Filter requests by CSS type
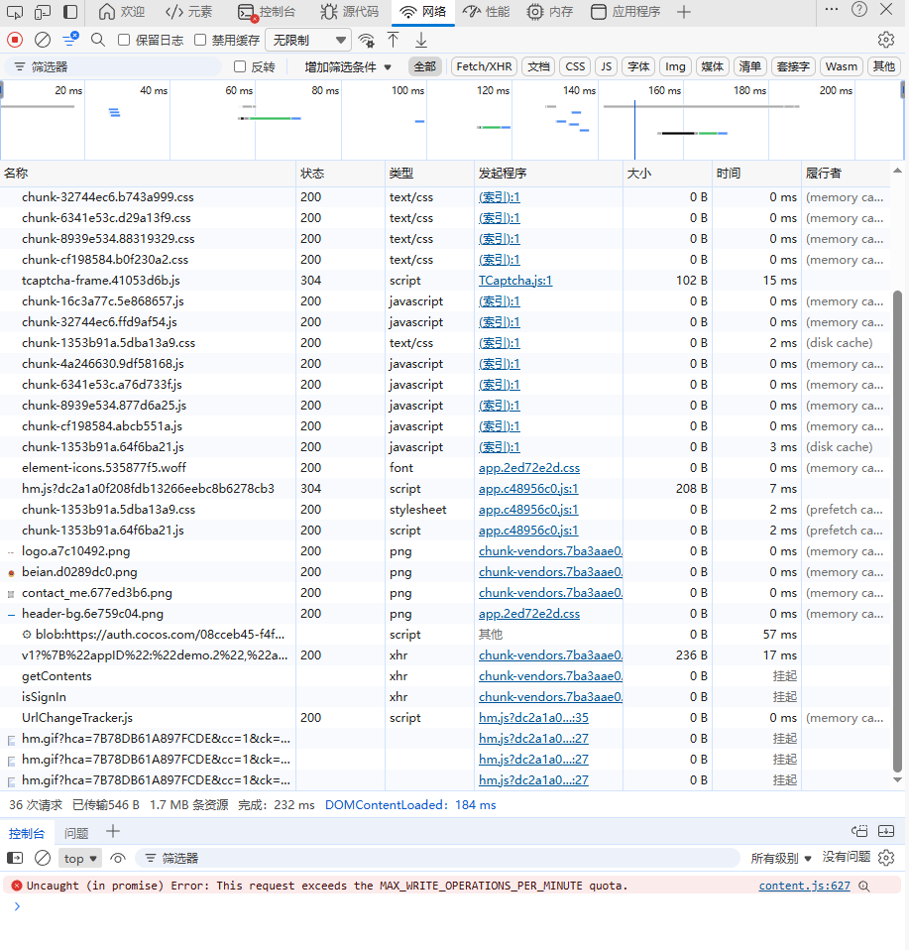Image resolution: width=909 pixels, height=950 pixels. pyautogui.click(x=575, y=66)
